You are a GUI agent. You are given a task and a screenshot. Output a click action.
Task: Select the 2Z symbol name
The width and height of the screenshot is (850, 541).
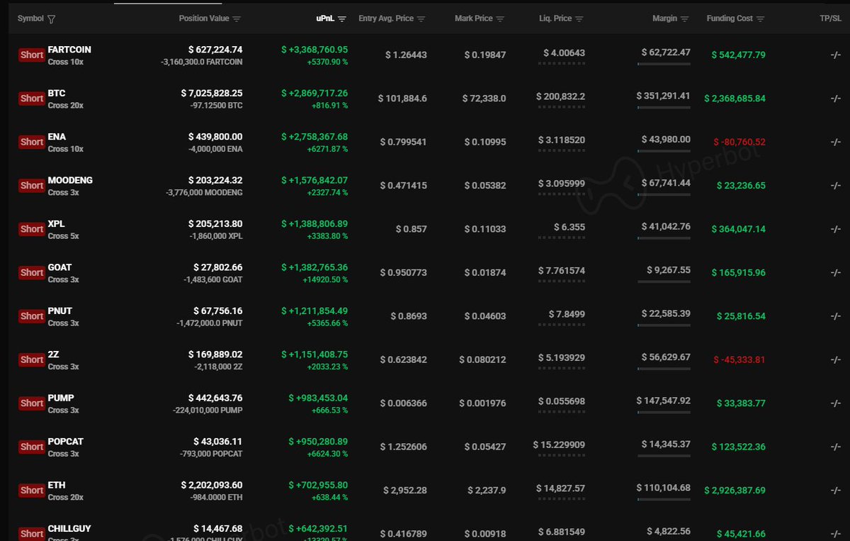[53, 355]
